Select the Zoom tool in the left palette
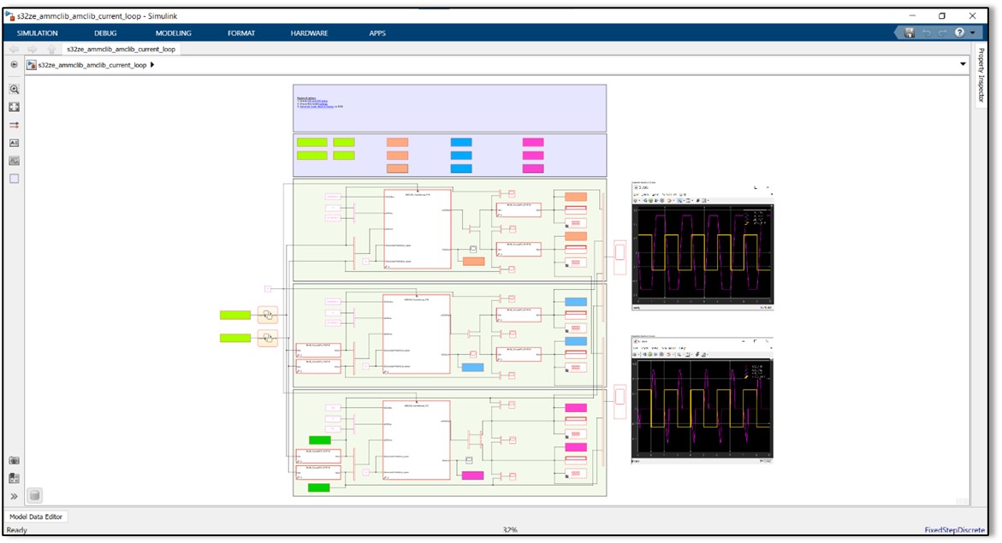 (x=14, y=88)
